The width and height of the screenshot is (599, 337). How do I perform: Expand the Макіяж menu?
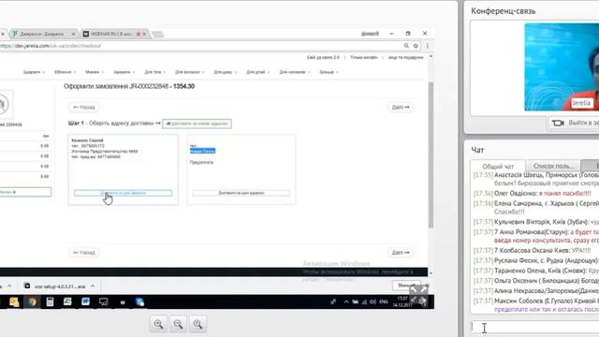point(95,72)
